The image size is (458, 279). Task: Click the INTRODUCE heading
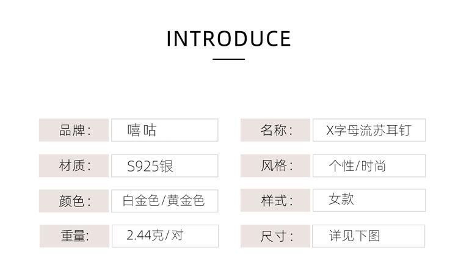[x=229, y=39]
